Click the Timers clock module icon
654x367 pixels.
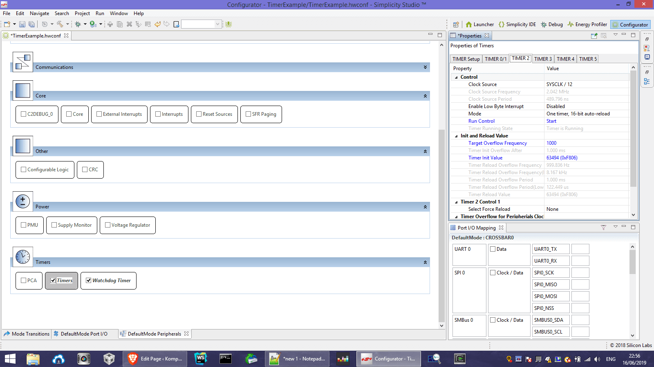23,257
